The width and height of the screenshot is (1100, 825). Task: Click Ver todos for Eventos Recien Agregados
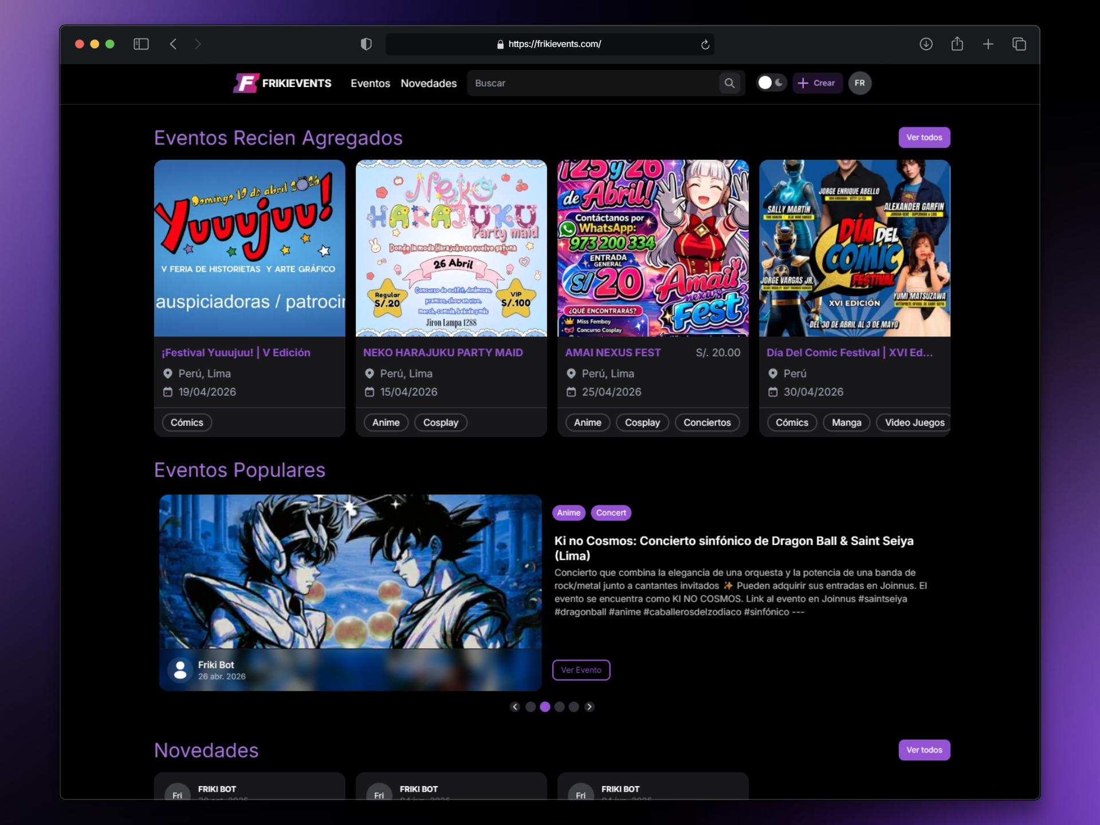pyautogui.click(x=924, y=137)
